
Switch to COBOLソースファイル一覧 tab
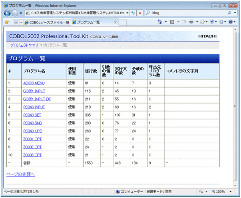click(x=47, y=23)
